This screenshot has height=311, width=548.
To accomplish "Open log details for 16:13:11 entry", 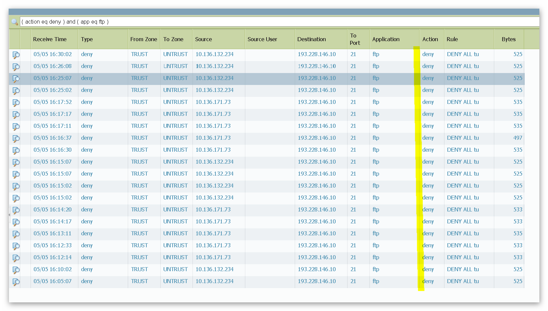I will pyautogui.click(x=16, y=234).
